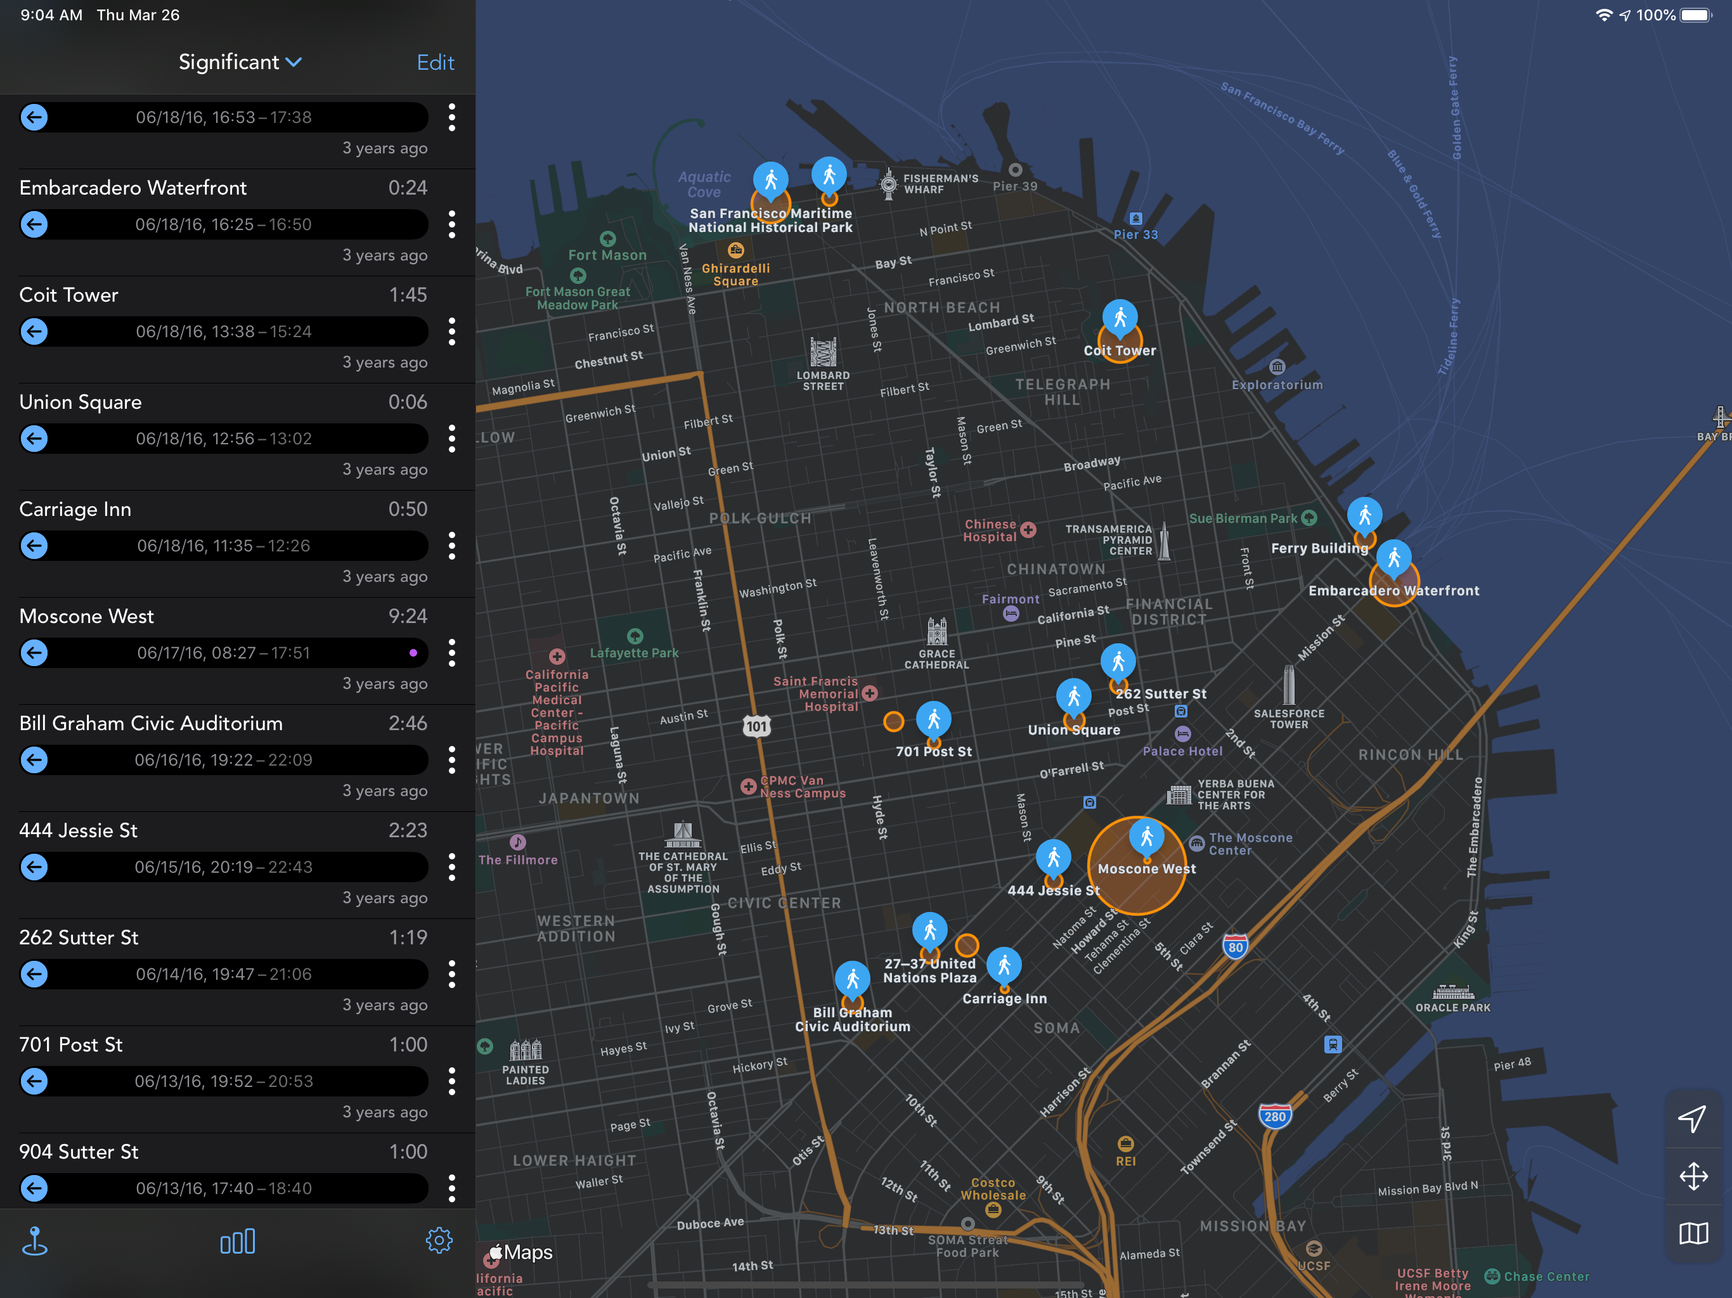Open three-dot menu for Moscone West visit
This screenshot has width=1732, height=1298.
pyautogui.click(x=452, y=653)
